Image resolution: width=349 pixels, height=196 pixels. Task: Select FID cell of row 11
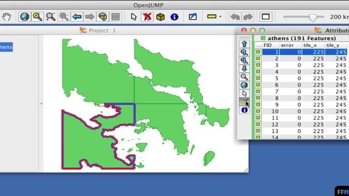[x=270, y=118]
